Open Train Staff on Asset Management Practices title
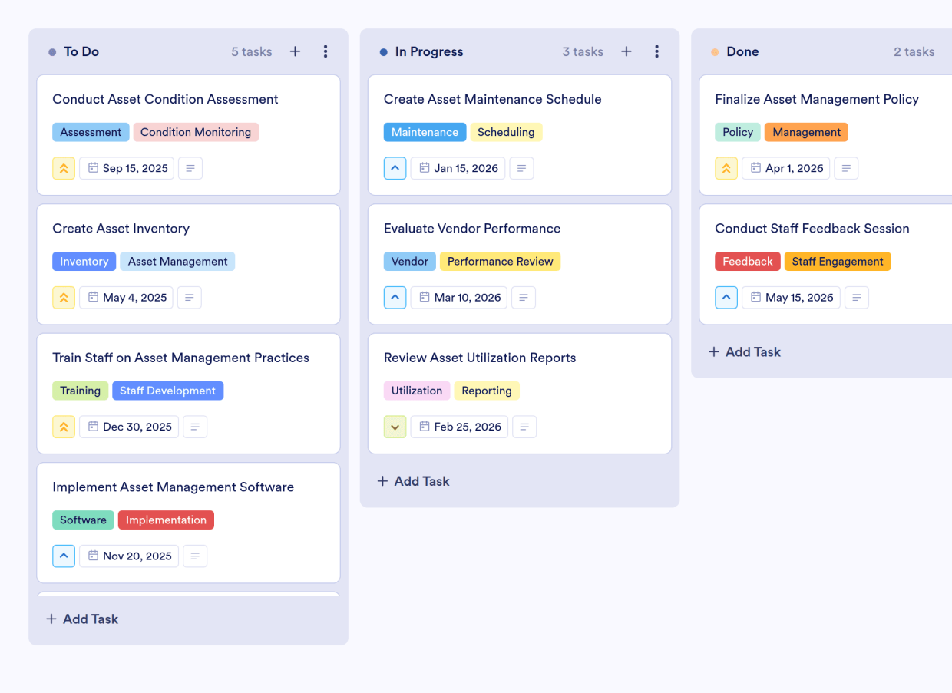This screenshot has width=952, height=693. coord(180,358)
